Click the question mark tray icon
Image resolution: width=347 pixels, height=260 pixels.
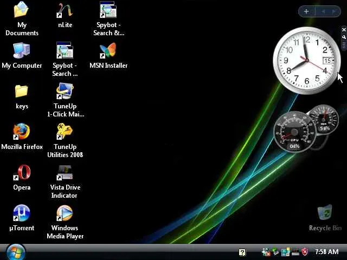tap(242, 252)
